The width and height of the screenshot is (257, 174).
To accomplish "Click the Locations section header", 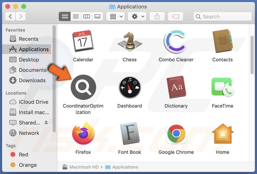I will point(16,93).
